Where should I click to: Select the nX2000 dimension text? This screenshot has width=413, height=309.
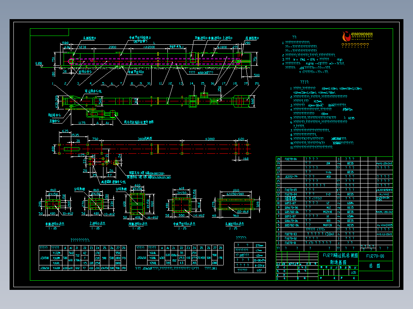(x=149, y=47)
